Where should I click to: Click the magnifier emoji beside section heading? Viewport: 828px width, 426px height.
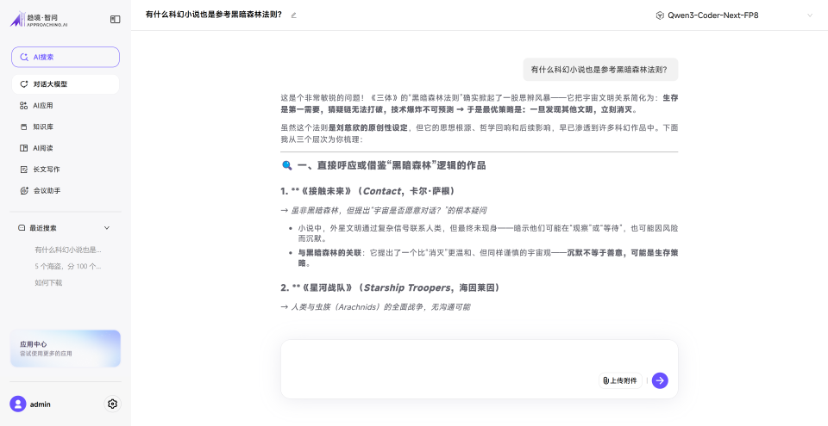click(x=286, y=165)
